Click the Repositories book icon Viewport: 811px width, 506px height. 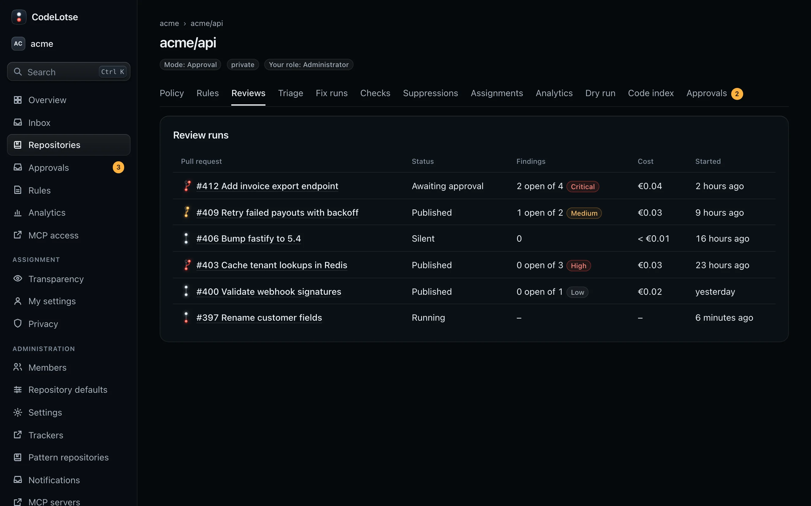pos(18,145)
